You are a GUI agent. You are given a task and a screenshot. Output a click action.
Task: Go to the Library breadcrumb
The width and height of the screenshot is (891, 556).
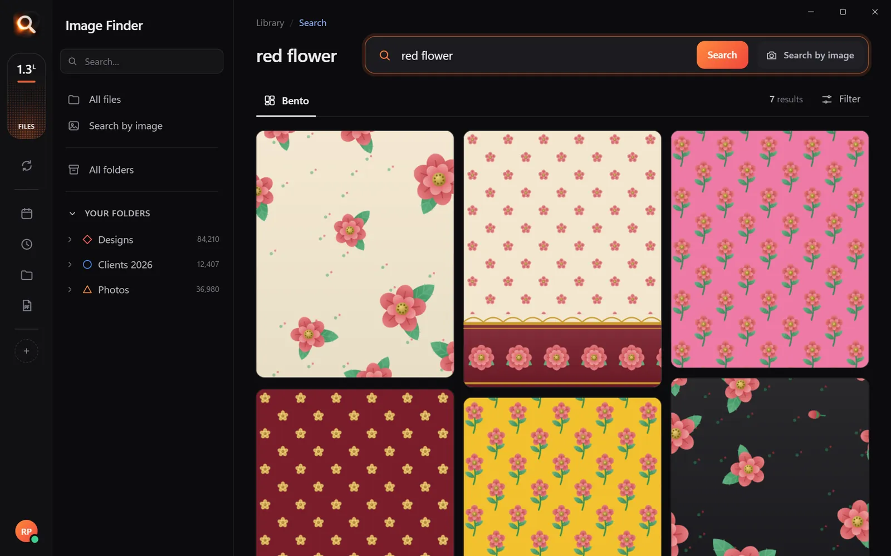tap(270, 23)
